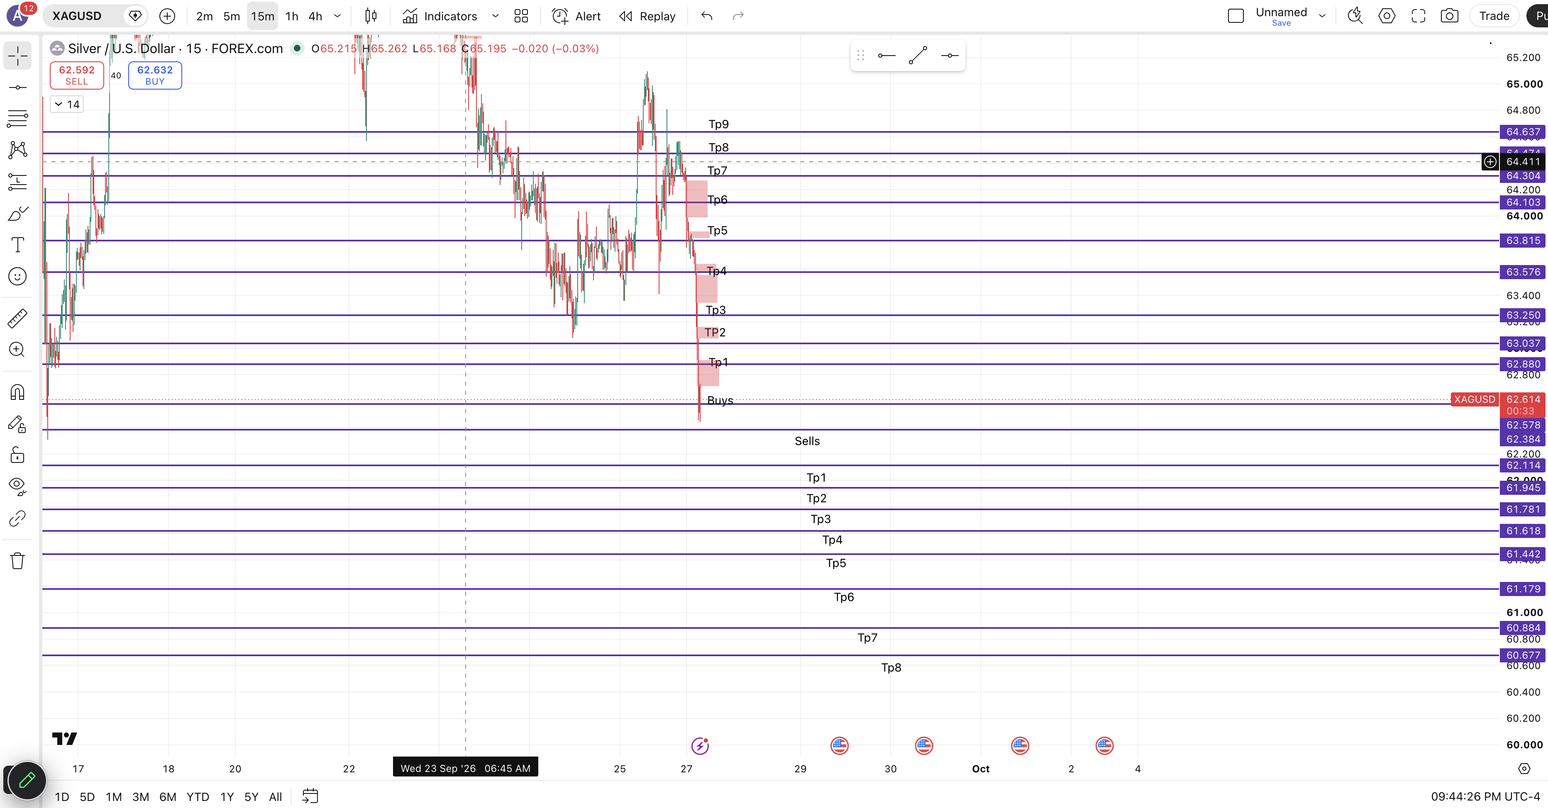This screenshot has height=808, width=1548.
Task: Take a chart snapshot with camera icon
Action: [x=1450, y=16]
